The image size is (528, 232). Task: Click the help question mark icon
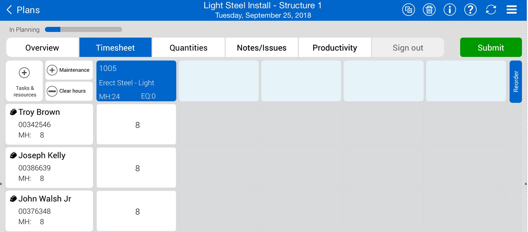pyautogui.click(x=470, y=10)
